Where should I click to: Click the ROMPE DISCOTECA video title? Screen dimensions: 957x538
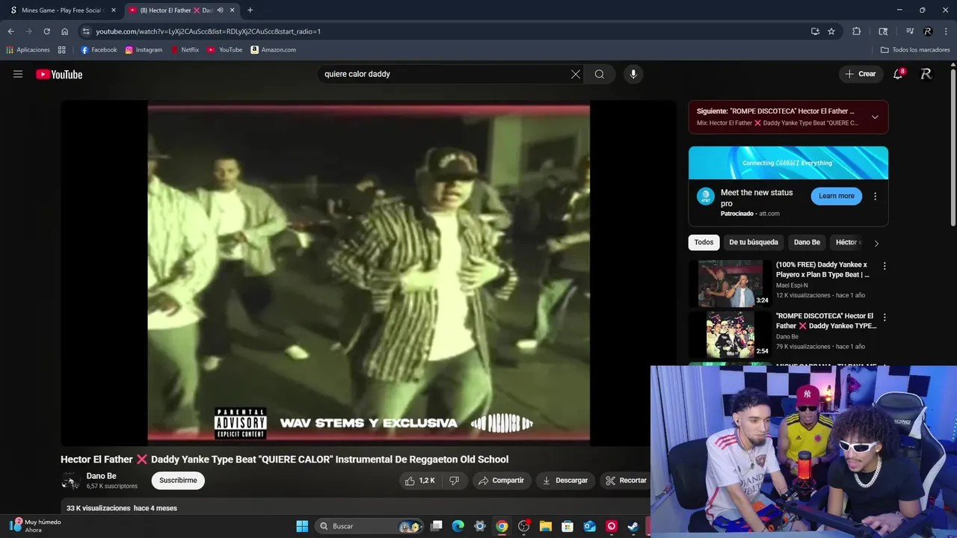coord(826,321)
